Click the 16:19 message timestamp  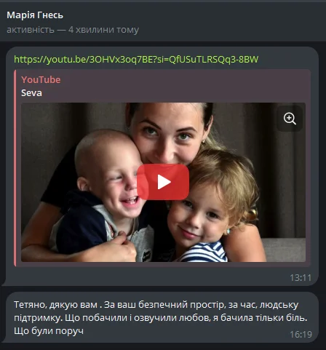(x=301, y=335)
